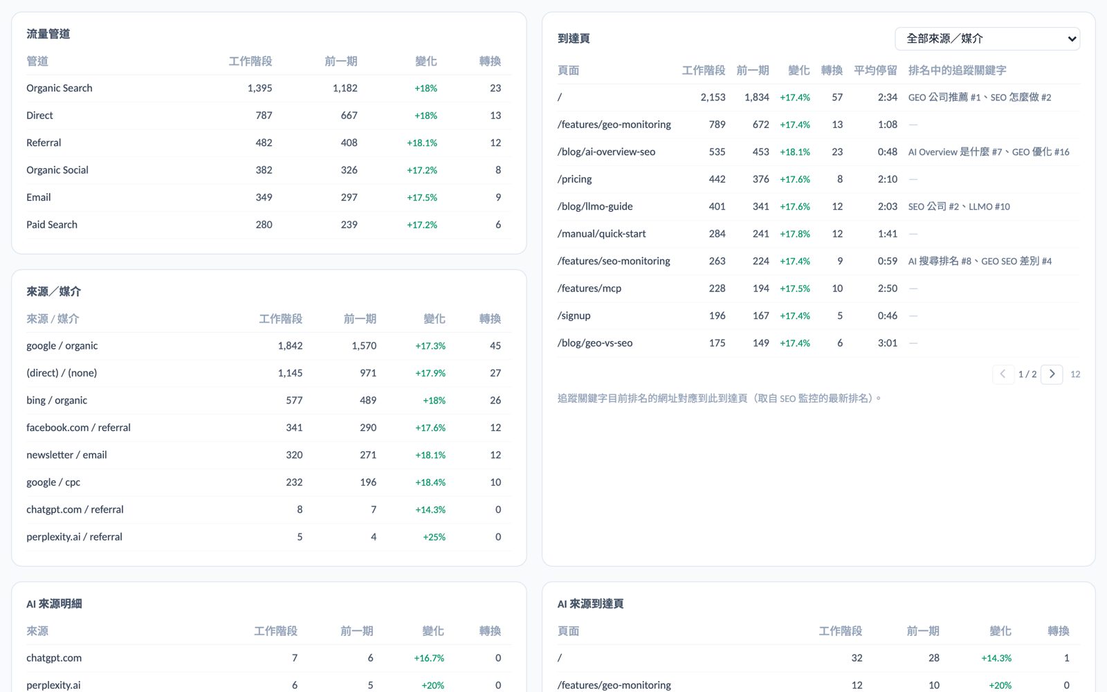
Task: Select the /signup landing page row
Action: (x=818, y=316)
